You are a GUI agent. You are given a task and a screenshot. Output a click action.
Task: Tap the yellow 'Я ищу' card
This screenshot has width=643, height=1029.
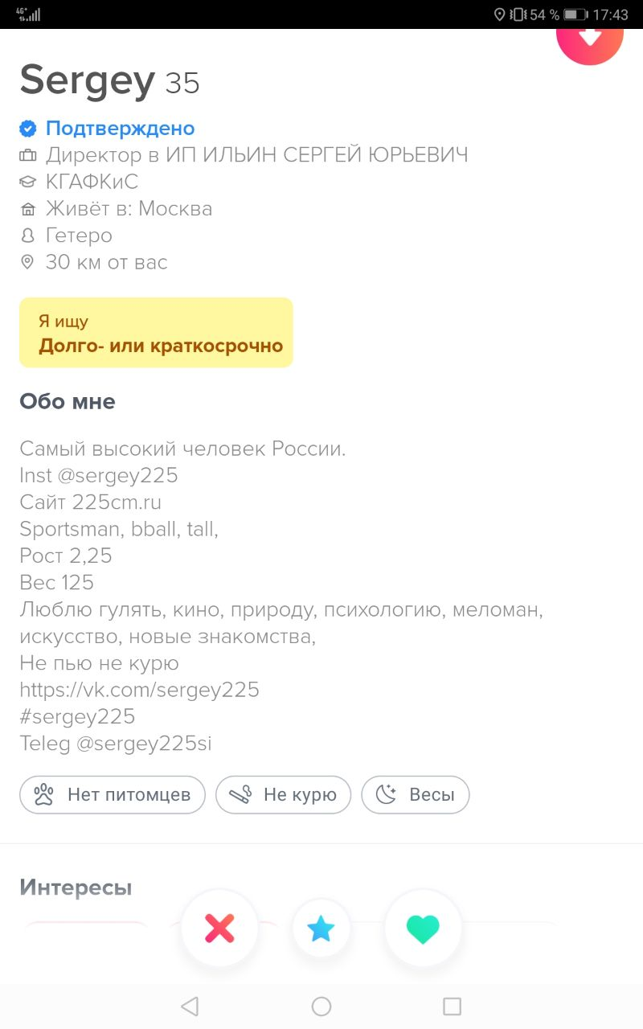(x=156, y=333)
